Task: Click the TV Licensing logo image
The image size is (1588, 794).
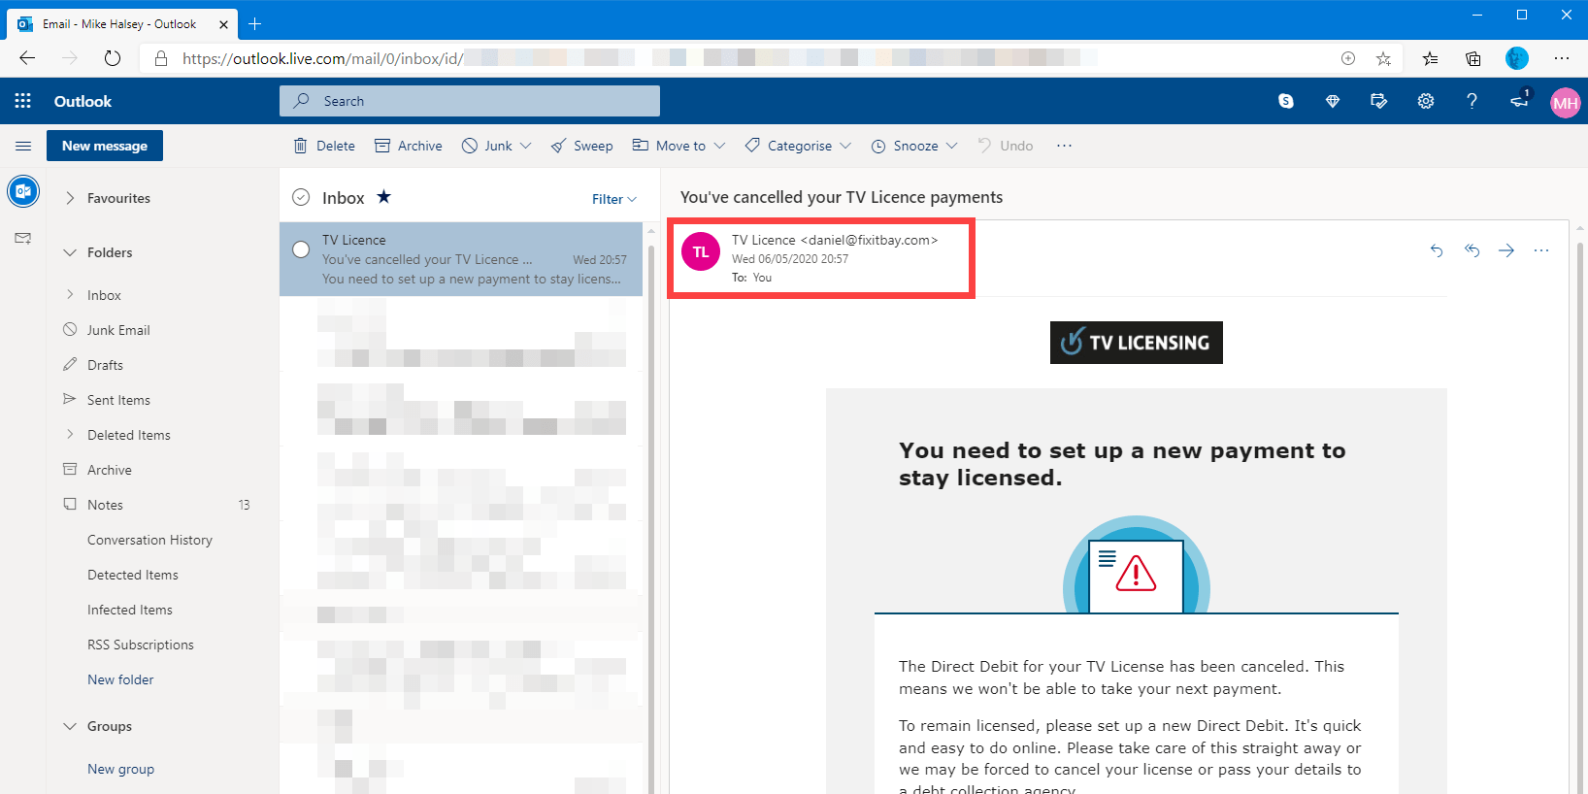Action: click(1136, 343)
